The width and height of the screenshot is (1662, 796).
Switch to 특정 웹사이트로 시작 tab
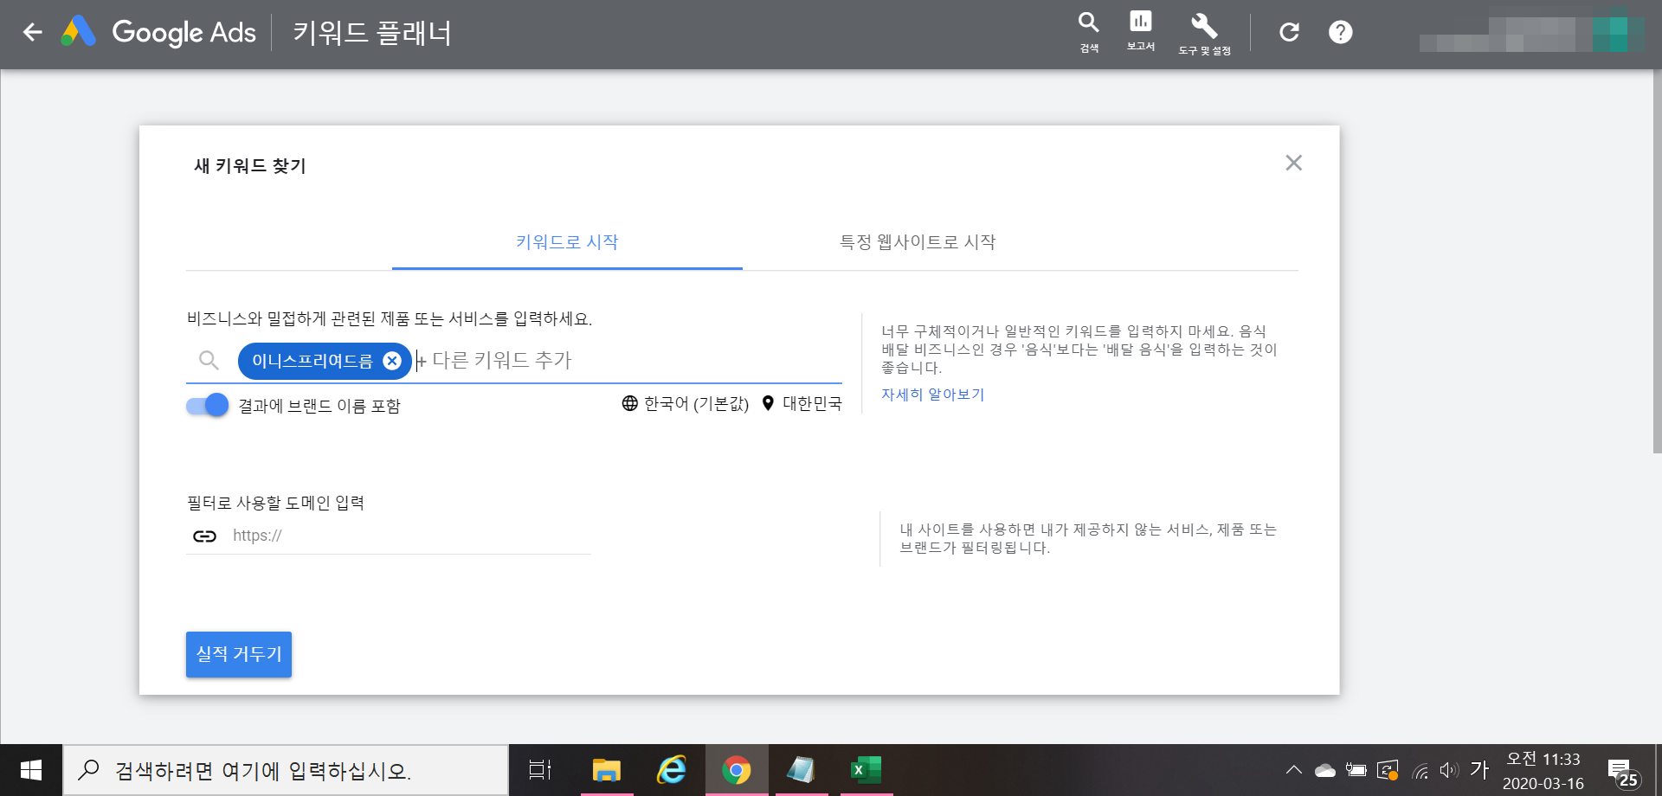coord(918,242)
